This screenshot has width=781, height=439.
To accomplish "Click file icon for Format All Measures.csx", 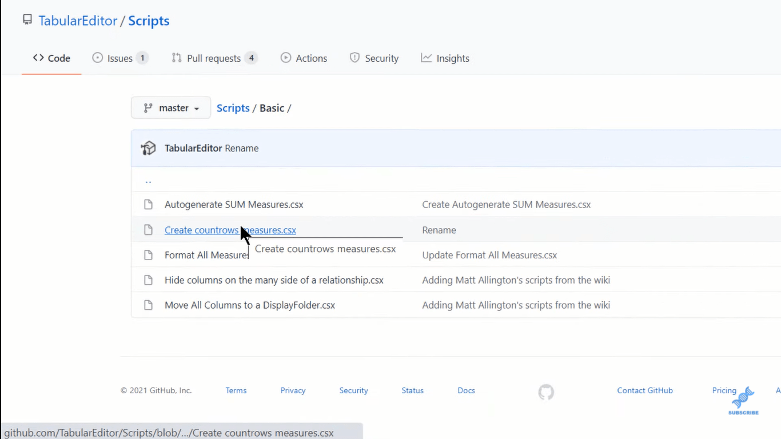I will (x=148, y=255).
